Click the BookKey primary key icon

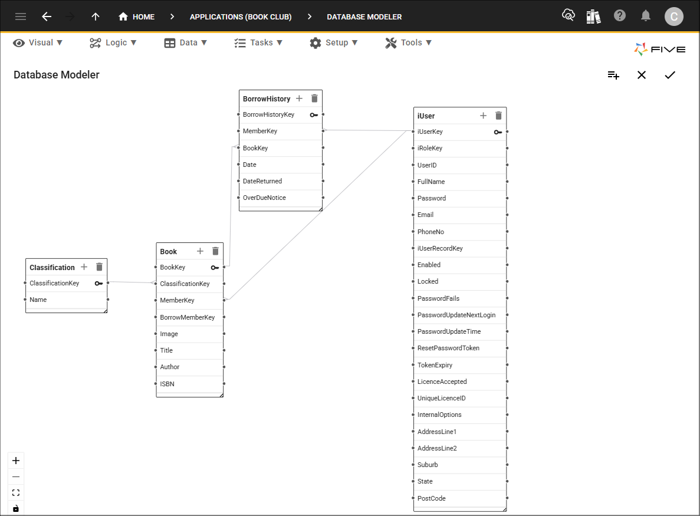click(x=215, y=268)
